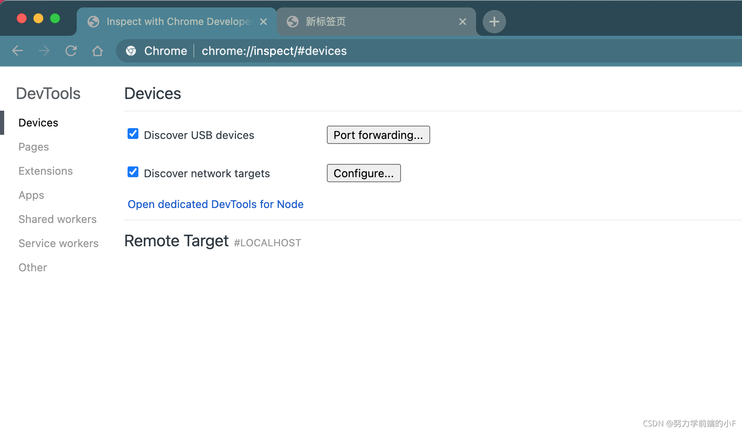Image resolution: width=742 pixels, height=431 pixels.
Task: Click the Discover USB devices label
Action: point(199,135)
